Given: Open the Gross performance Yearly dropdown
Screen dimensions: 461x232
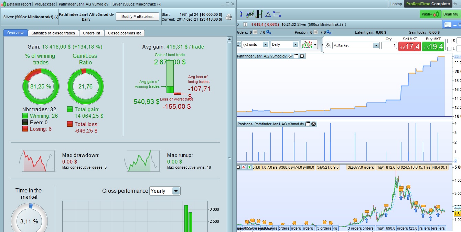Looking at the screenshot, I should (x=165, y=191).
